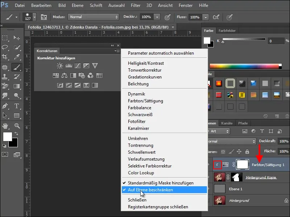Select the Type tool
The image size is (290, 217).
point(17,106)
